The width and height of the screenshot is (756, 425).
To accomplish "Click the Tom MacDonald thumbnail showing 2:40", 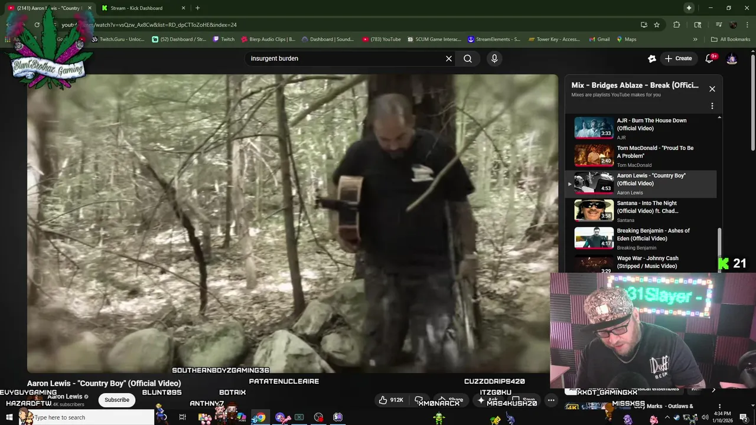I will click(x=594, y=155).
